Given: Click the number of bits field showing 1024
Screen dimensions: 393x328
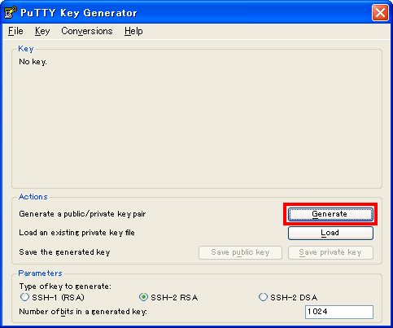Looking at the screenshot, I should click(x=339, y=312).
